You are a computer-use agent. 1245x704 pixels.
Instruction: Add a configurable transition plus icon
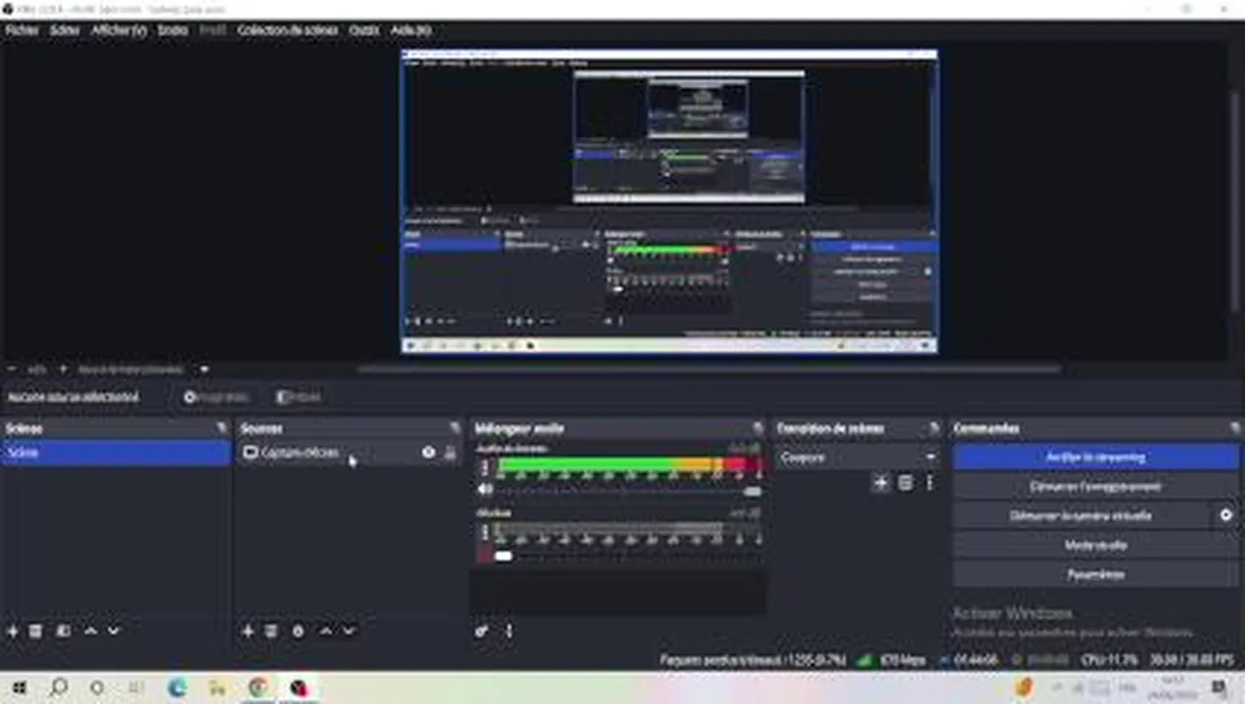click(x=881, y=483)
